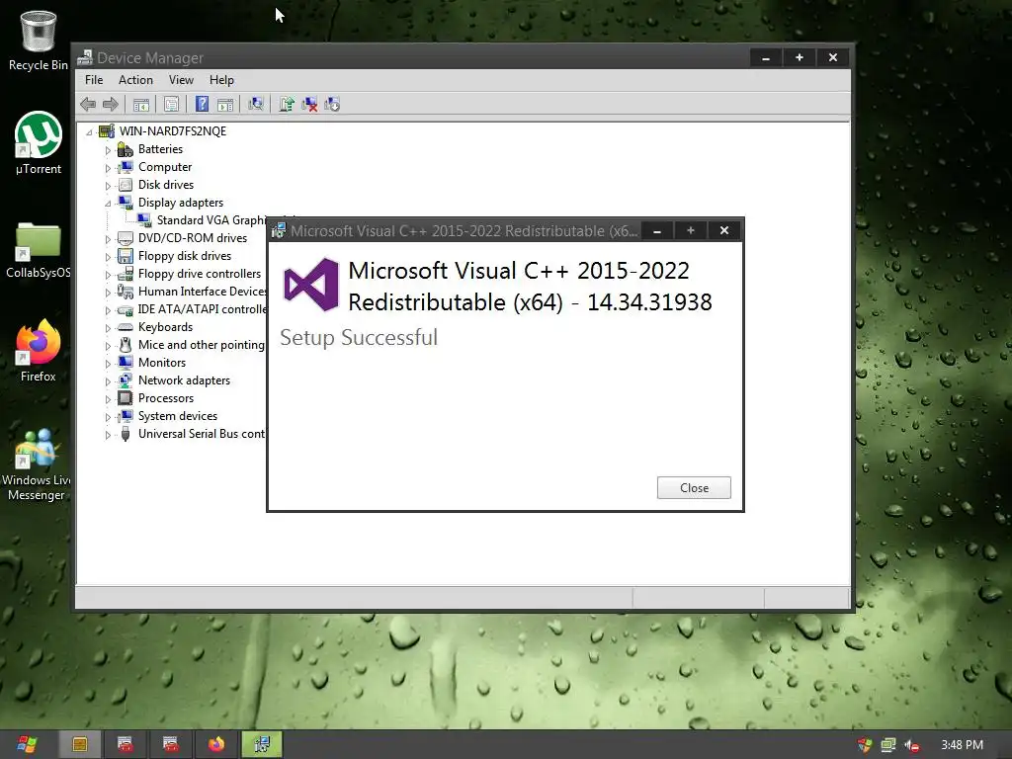Image resolution: width=1012 pixels, height=759 pixels.
Task: Select the Windows Live Messenger desktop icon
Action: coord(37,464)
